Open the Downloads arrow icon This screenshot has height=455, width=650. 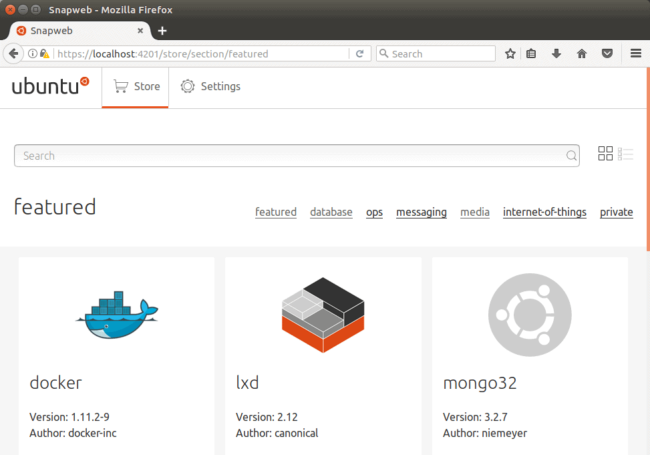[556, 53]
